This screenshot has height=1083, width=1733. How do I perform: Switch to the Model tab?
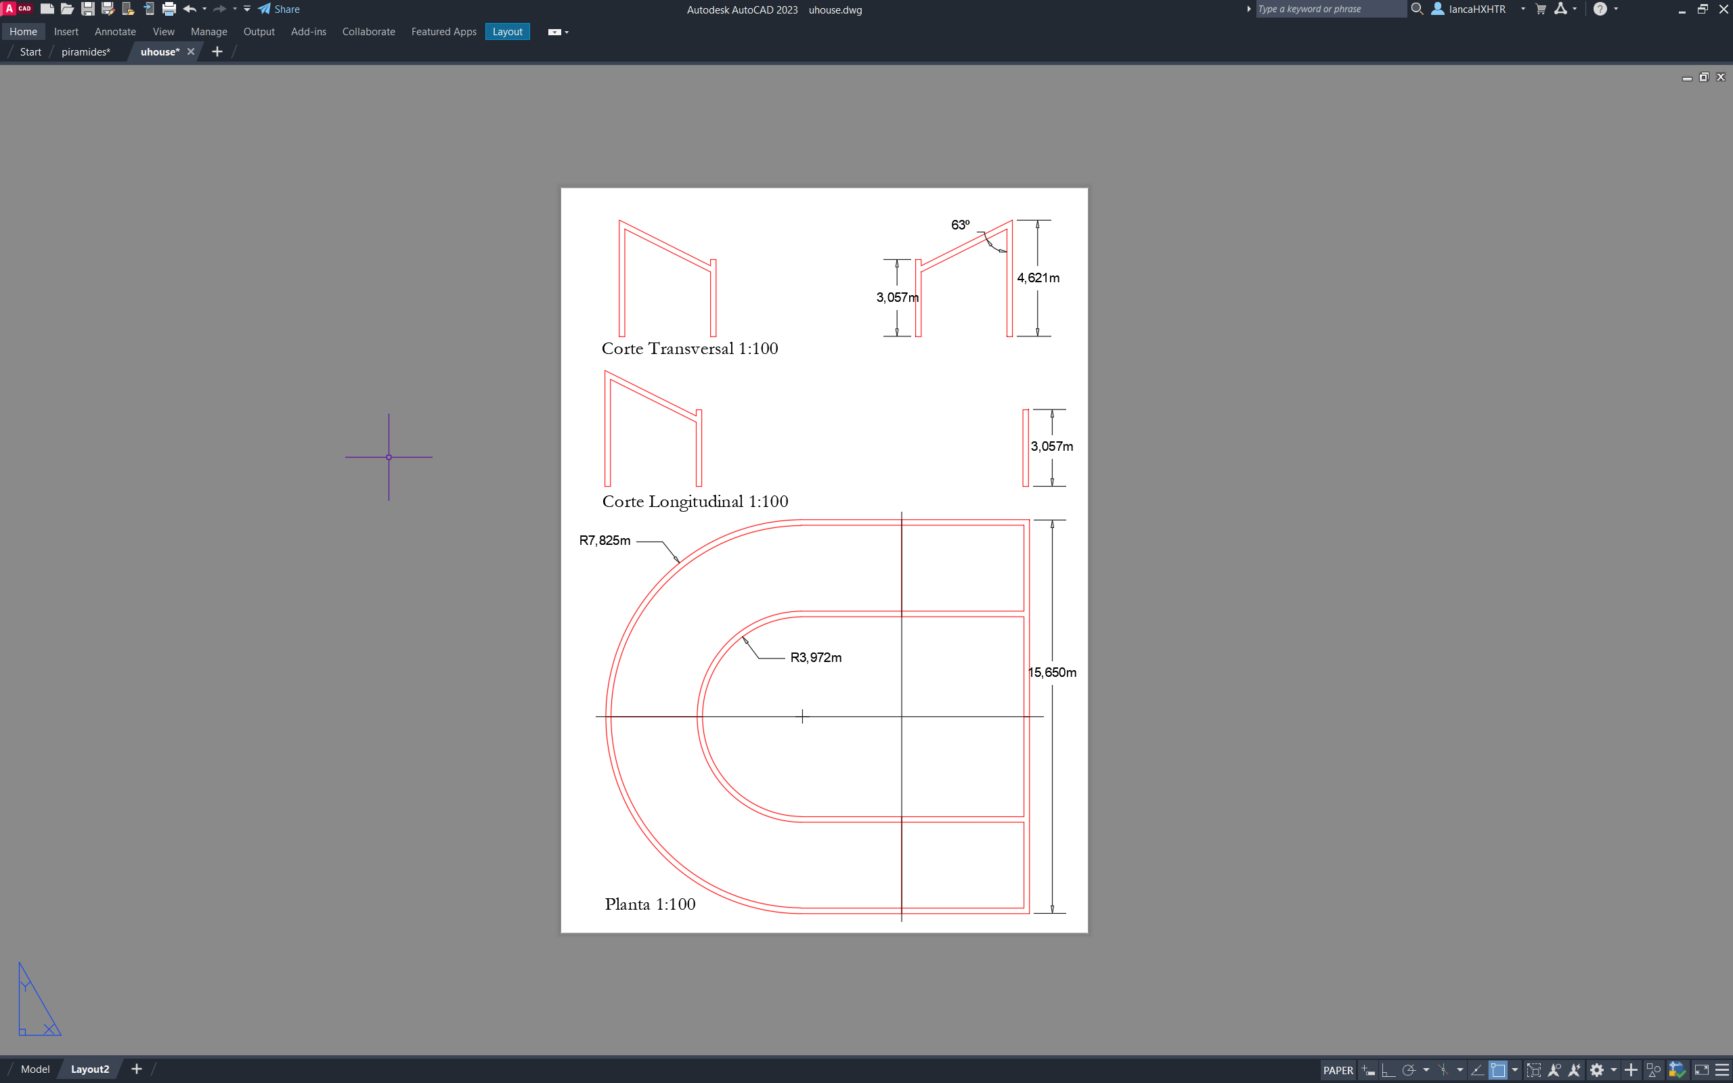[35, 1069]
